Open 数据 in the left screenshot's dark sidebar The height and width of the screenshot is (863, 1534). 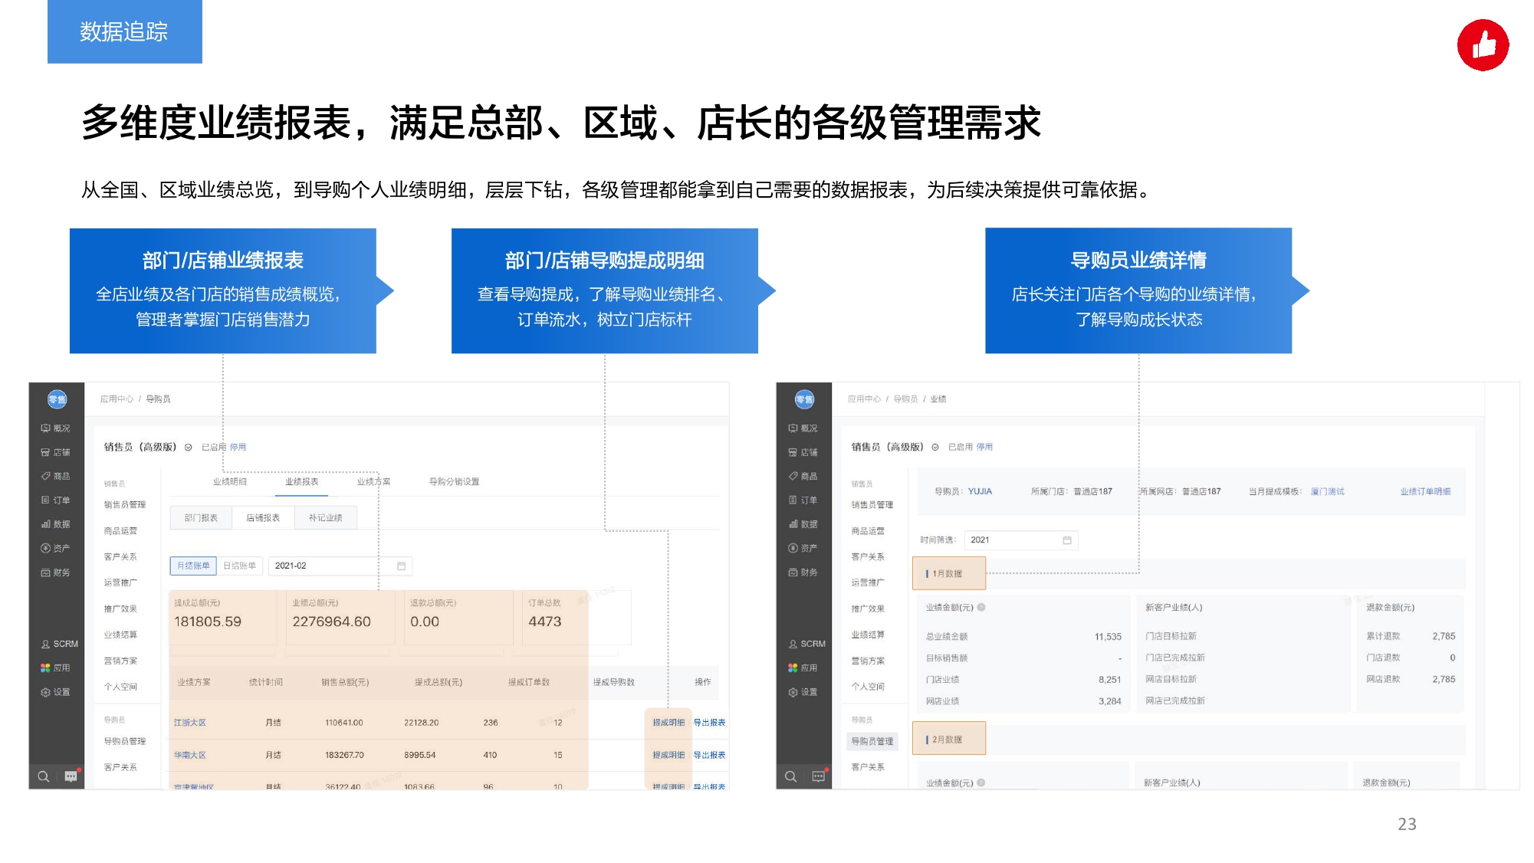coord(55,524)
